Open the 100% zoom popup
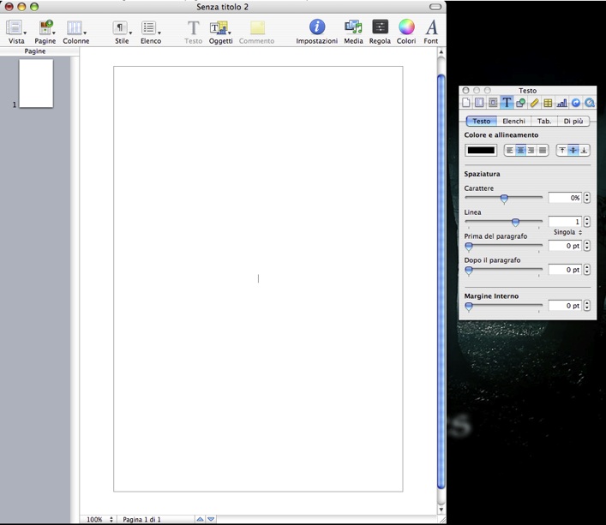 99,520
